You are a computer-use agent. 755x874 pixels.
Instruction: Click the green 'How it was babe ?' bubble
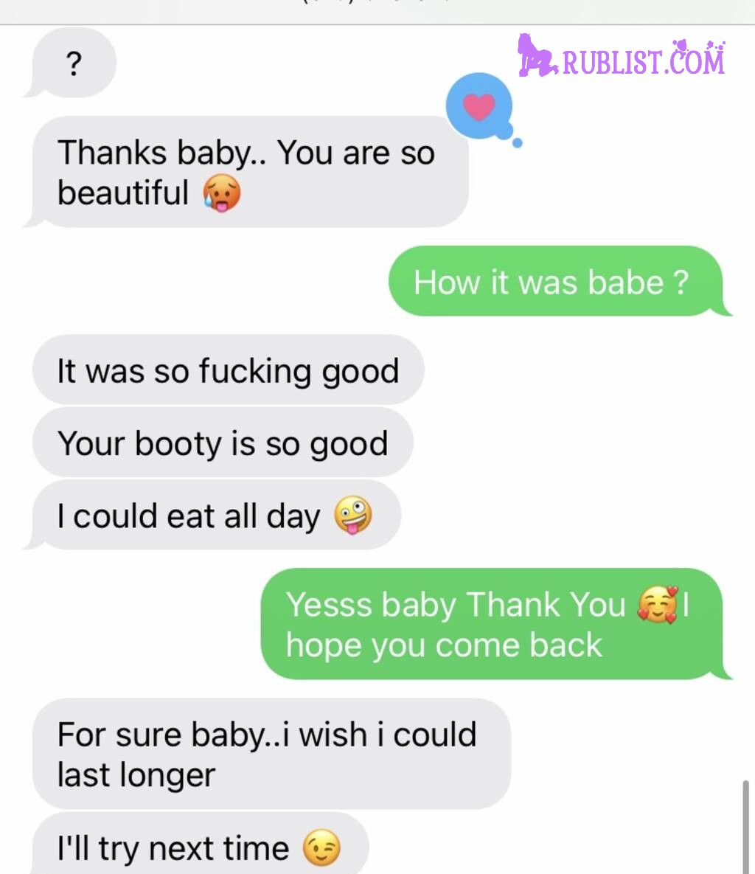tap(559, 281)
